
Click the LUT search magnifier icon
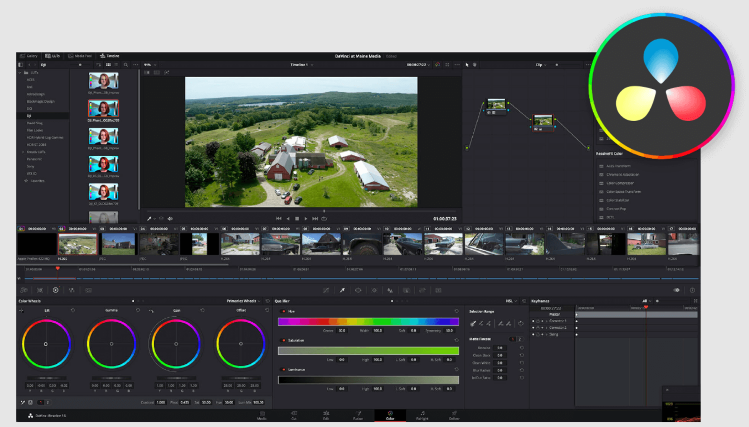(125, 65)
